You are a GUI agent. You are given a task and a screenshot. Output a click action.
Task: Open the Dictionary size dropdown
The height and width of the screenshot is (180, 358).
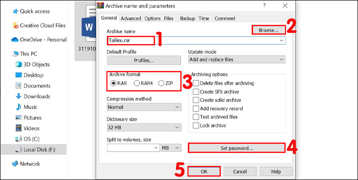(x=144, y=128)
